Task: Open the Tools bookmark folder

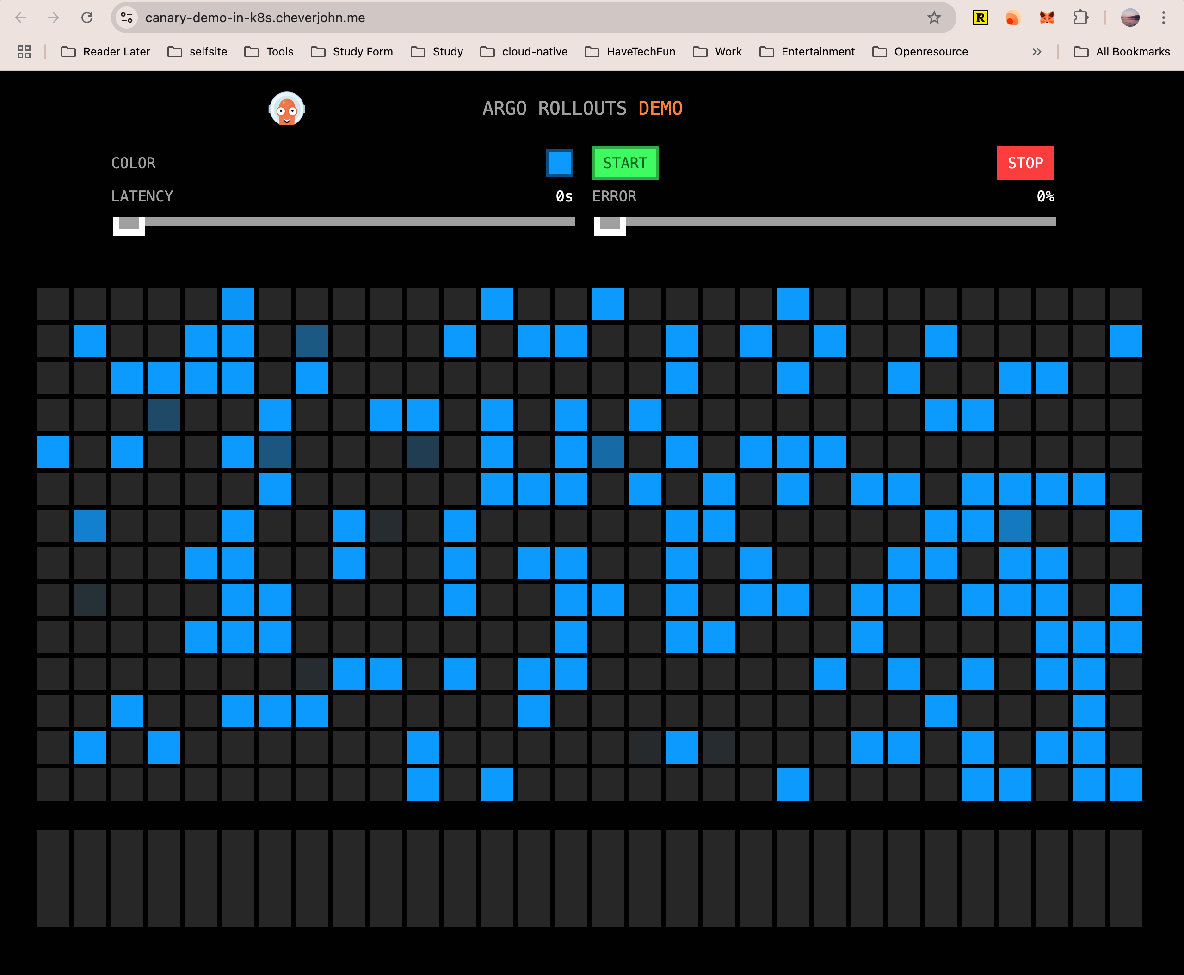Action: pos(269,52)
